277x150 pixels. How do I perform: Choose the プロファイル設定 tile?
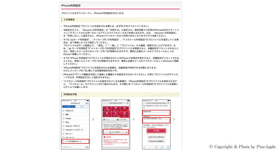tap(125, 114)
